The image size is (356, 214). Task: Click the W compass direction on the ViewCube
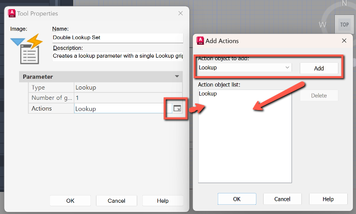[322, 24]
